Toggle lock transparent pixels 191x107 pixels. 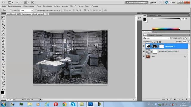(152, 42)
